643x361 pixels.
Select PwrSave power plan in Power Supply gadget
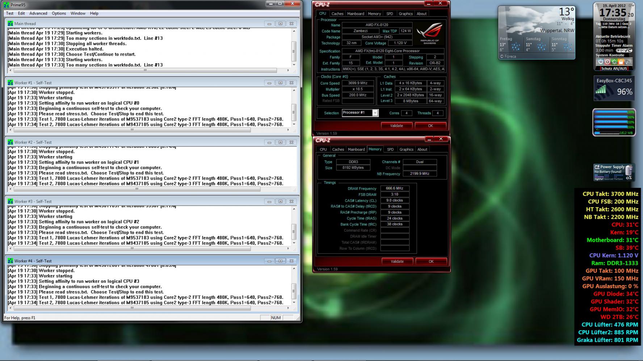[618, 179]
